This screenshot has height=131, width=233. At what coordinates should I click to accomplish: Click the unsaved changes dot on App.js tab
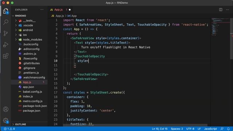point(70,10)
